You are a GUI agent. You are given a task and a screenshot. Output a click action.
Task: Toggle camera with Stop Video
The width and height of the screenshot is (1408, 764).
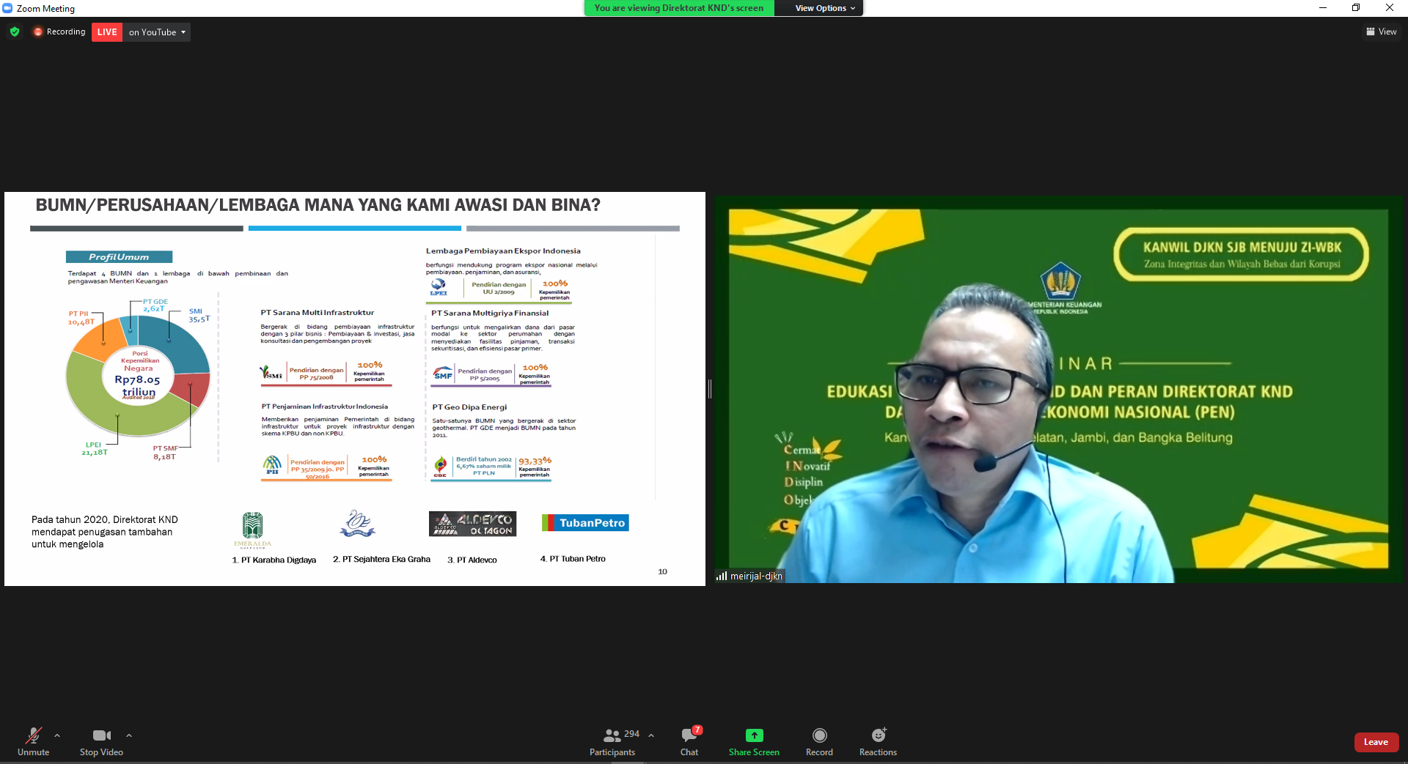(x=101, y=735)
